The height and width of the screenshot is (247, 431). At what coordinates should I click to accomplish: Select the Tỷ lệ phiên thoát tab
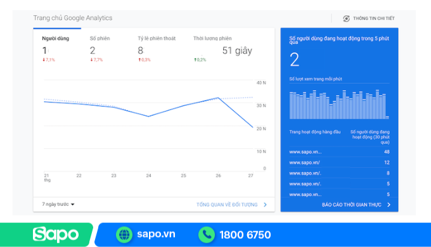click(157, 39)
